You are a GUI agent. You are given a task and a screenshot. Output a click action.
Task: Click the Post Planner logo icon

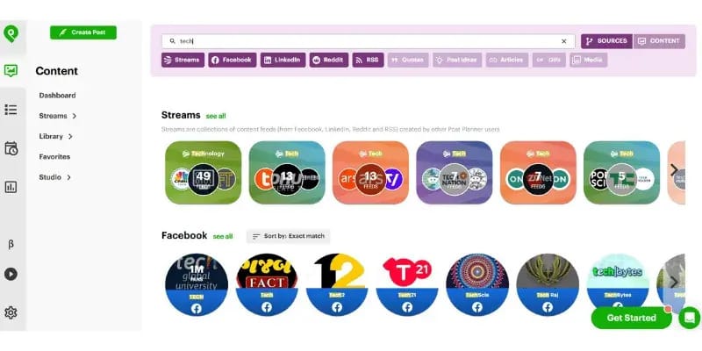[x=11, y=33]
